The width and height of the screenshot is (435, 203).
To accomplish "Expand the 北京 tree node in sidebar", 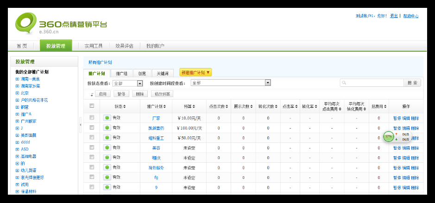I will 17,93.
